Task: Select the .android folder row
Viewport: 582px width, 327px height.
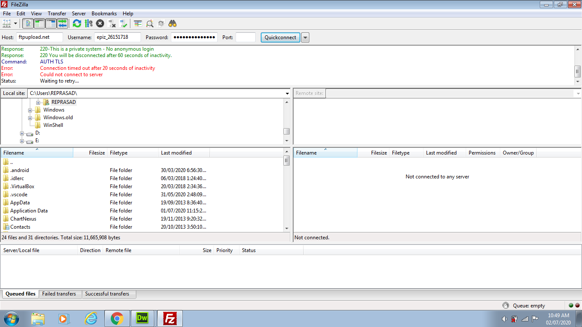Action: point(142,170)
